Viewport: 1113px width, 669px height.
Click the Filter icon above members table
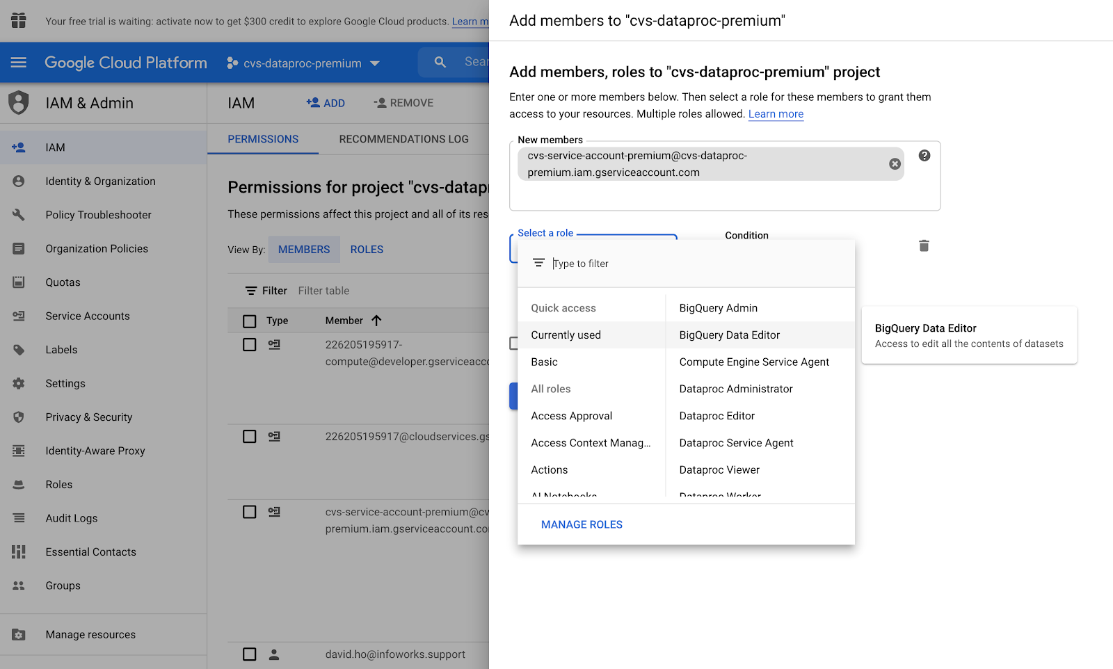click(251, 291)
